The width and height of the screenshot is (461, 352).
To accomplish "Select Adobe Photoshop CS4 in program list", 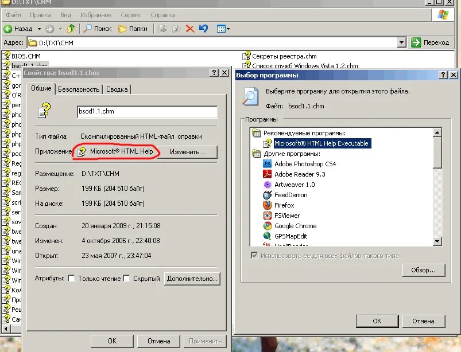I will tap(305, 164).
